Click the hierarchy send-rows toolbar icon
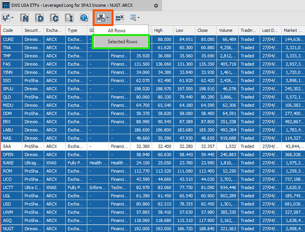Viewport: 305px width, 232px height. [x=101, y=18]
